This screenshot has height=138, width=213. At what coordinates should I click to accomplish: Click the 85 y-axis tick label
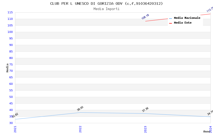click(x=11, y=51)
